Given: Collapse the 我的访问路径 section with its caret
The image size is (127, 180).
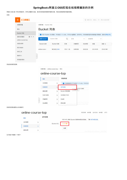Looking at the screenshot, I should (33, 37).
